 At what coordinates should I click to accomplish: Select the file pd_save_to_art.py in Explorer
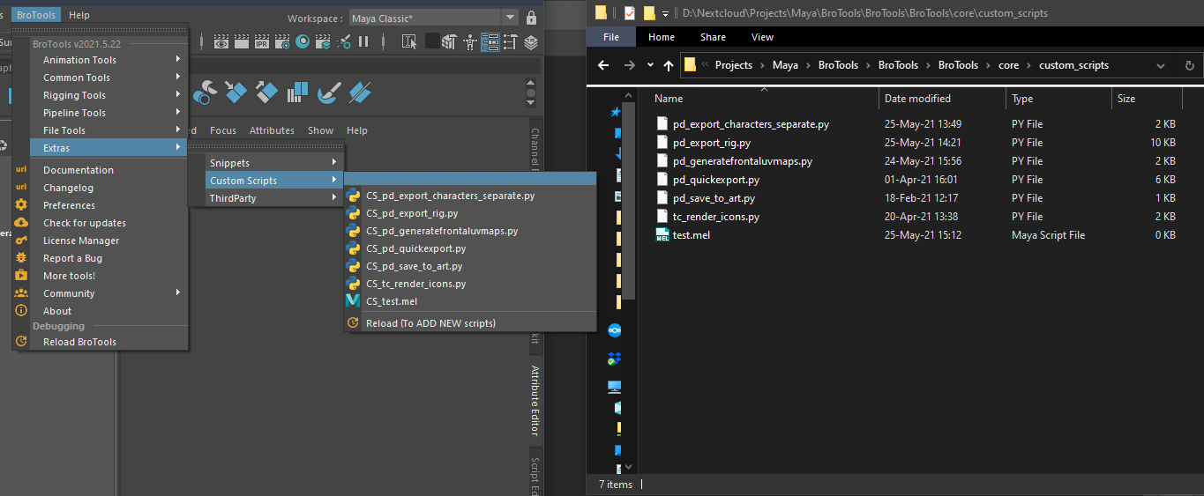click(714, 198)
